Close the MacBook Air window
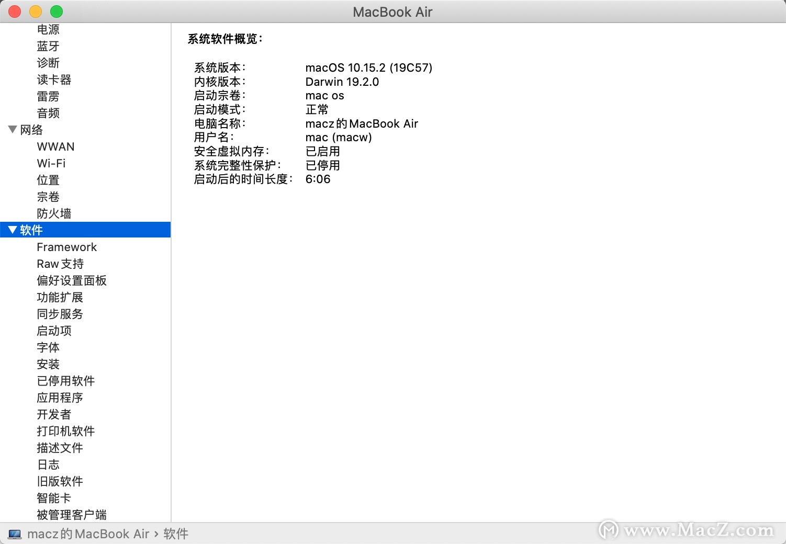Viewport: 786px width, 544px height. (15, 12)
